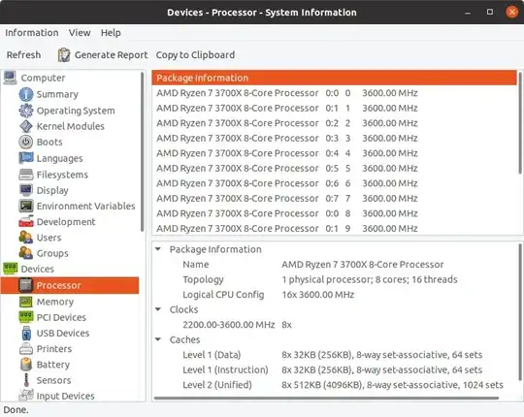524x417 pixels.
Task: Select the USB Devices icon
Action: tap(26, 334)
